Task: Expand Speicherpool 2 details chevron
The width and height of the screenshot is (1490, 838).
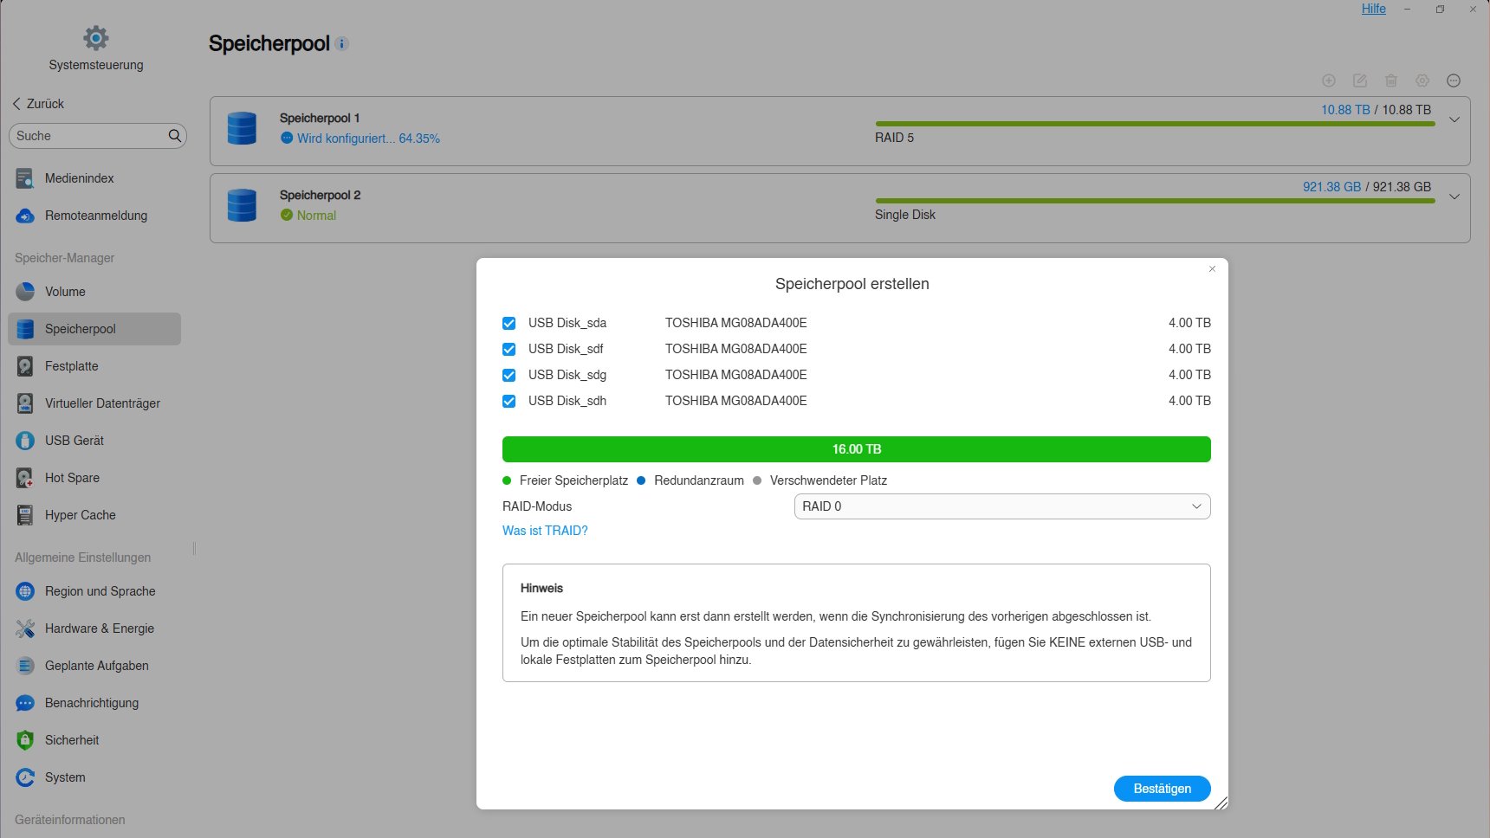Action: (1454, 197)
